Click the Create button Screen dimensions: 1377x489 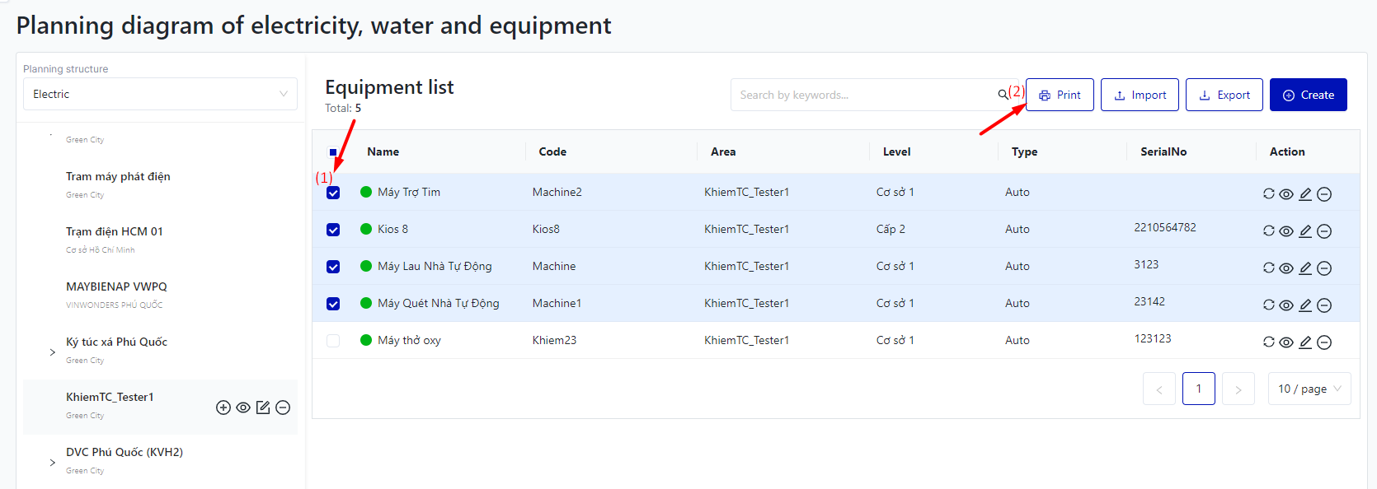click(1308, 95)
